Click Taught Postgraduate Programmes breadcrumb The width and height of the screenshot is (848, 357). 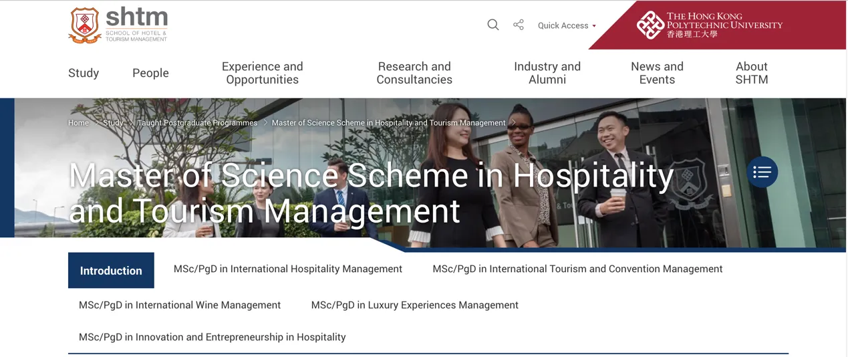(197, 123)
